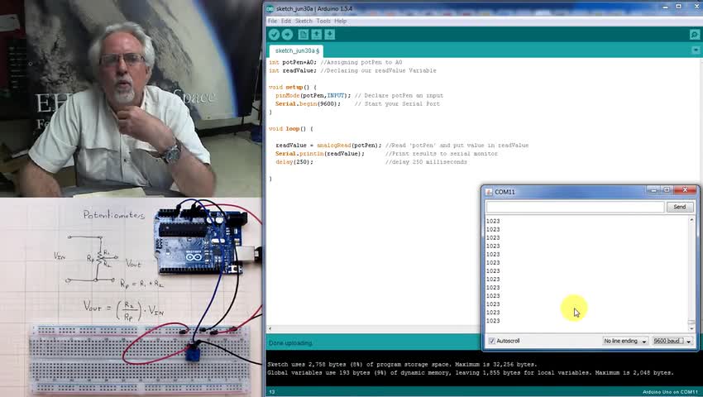Click 'Arduino Uno on COM11' status text
Image resolution: width=703 pixels, height=397 pixels.
[670, 392]
